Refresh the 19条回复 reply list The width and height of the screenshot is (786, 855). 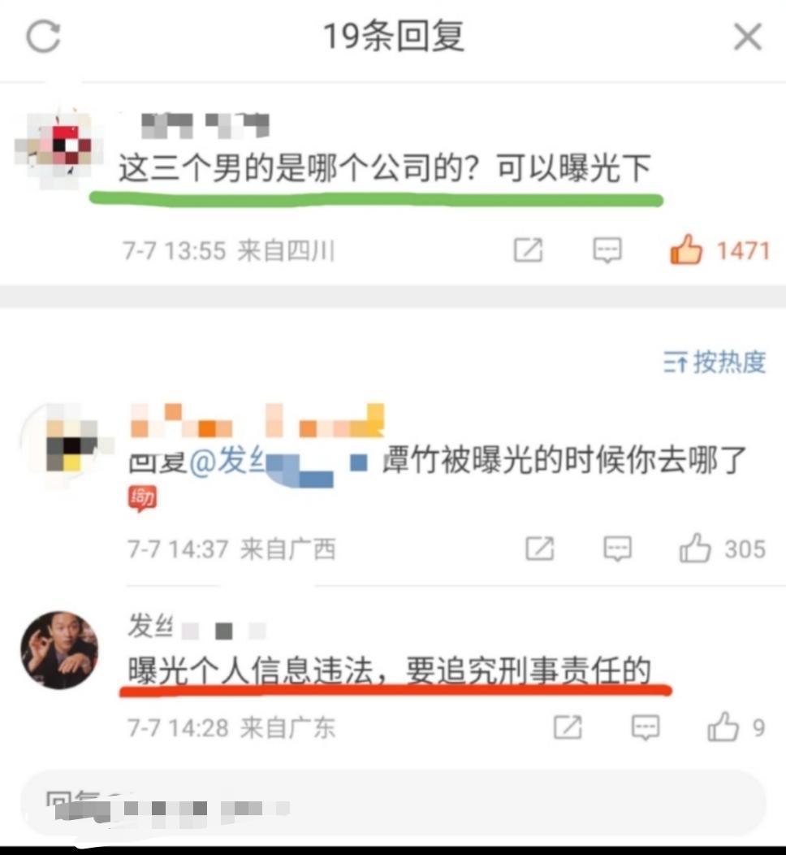click(x=44, y=37)
